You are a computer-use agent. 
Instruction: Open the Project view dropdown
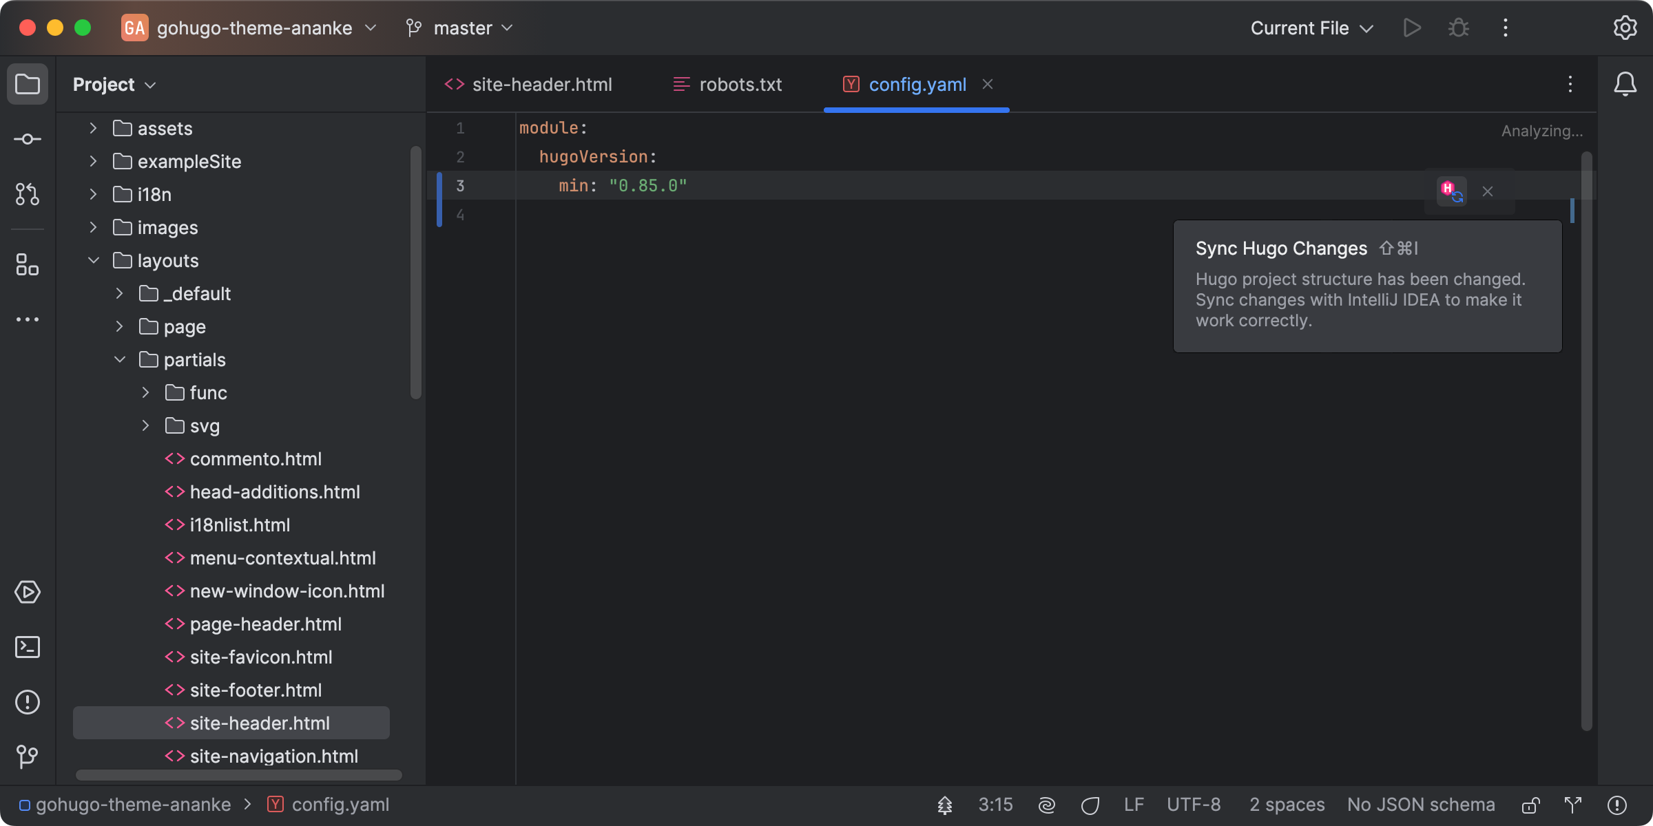(114, 85)
